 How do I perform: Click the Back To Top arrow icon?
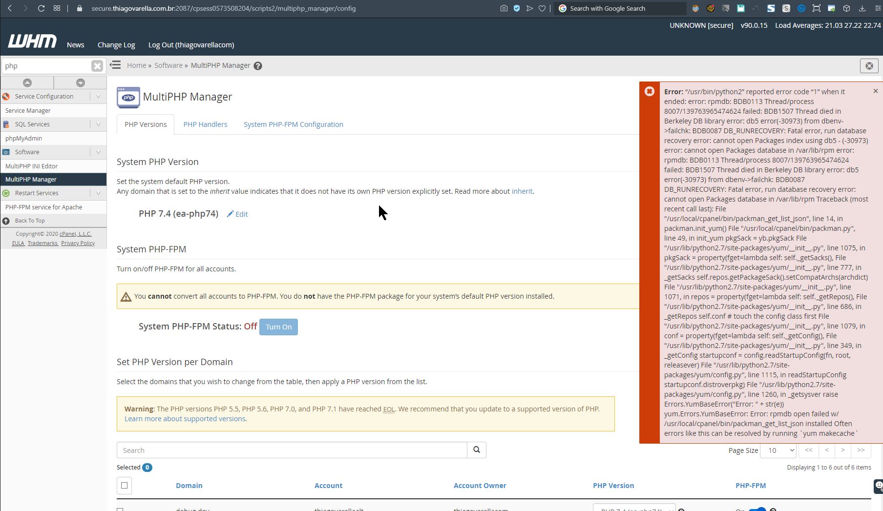pos(6,221)
